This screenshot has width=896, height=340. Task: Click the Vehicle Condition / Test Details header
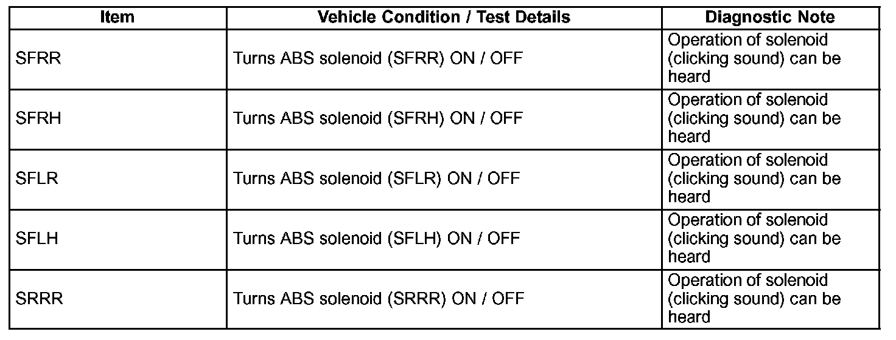pos(444,17)
